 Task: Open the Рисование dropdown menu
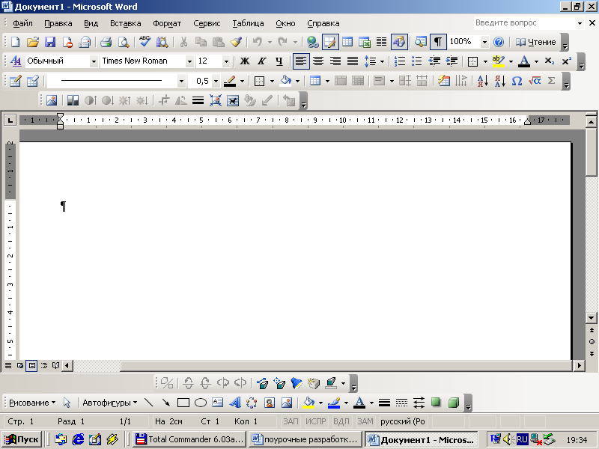[x=32, y=403]
